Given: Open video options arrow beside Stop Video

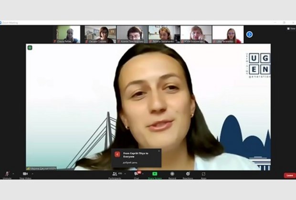Looking at the screenshot, I should [32, 174].
